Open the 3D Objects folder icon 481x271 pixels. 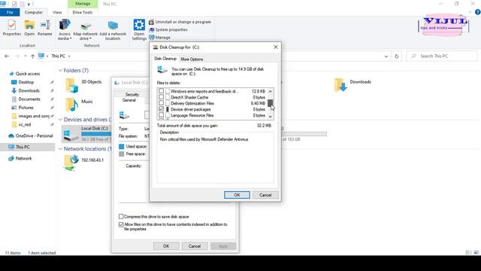72,85
